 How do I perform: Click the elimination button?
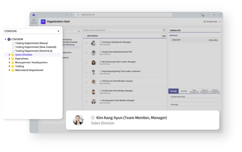213,40
